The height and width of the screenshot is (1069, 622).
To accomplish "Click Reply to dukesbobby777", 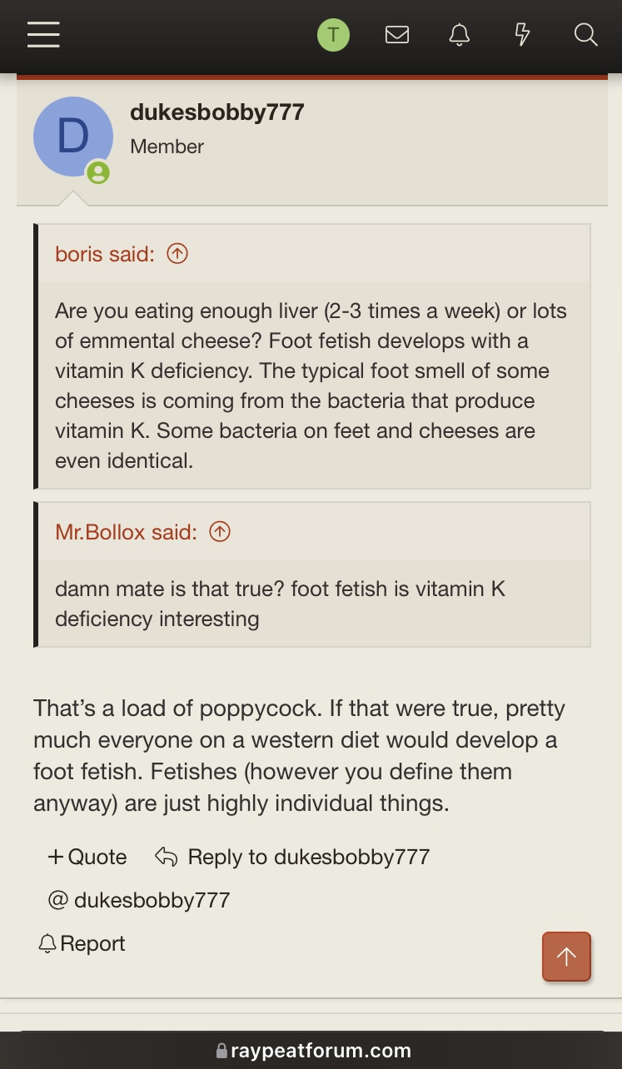I will (x=293, y=857).
